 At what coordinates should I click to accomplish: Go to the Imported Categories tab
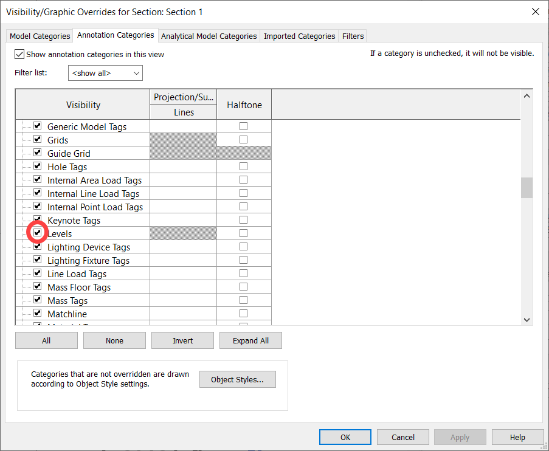click(299, 36)
